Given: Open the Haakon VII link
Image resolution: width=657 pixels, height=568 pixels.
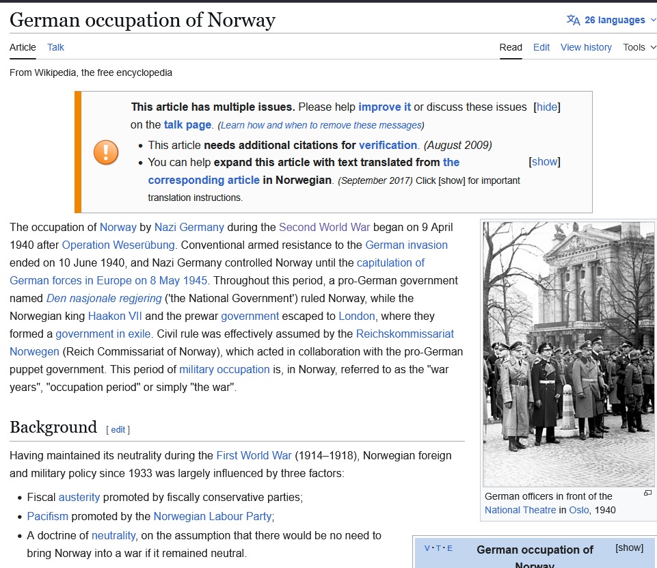Looking at the screenshot, I should click(115, 316).
